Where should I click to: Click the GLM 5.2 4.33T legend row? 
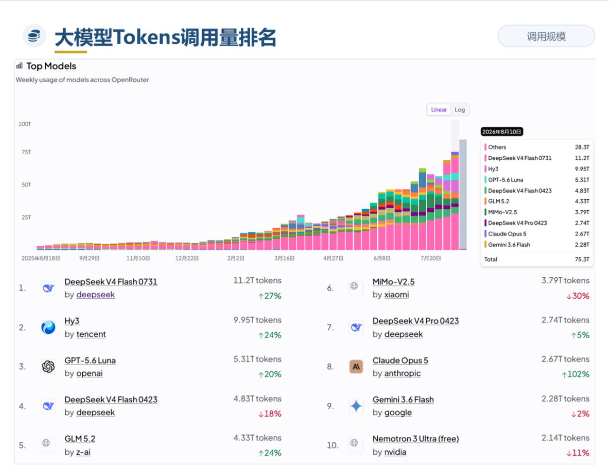tap(537, 201)
